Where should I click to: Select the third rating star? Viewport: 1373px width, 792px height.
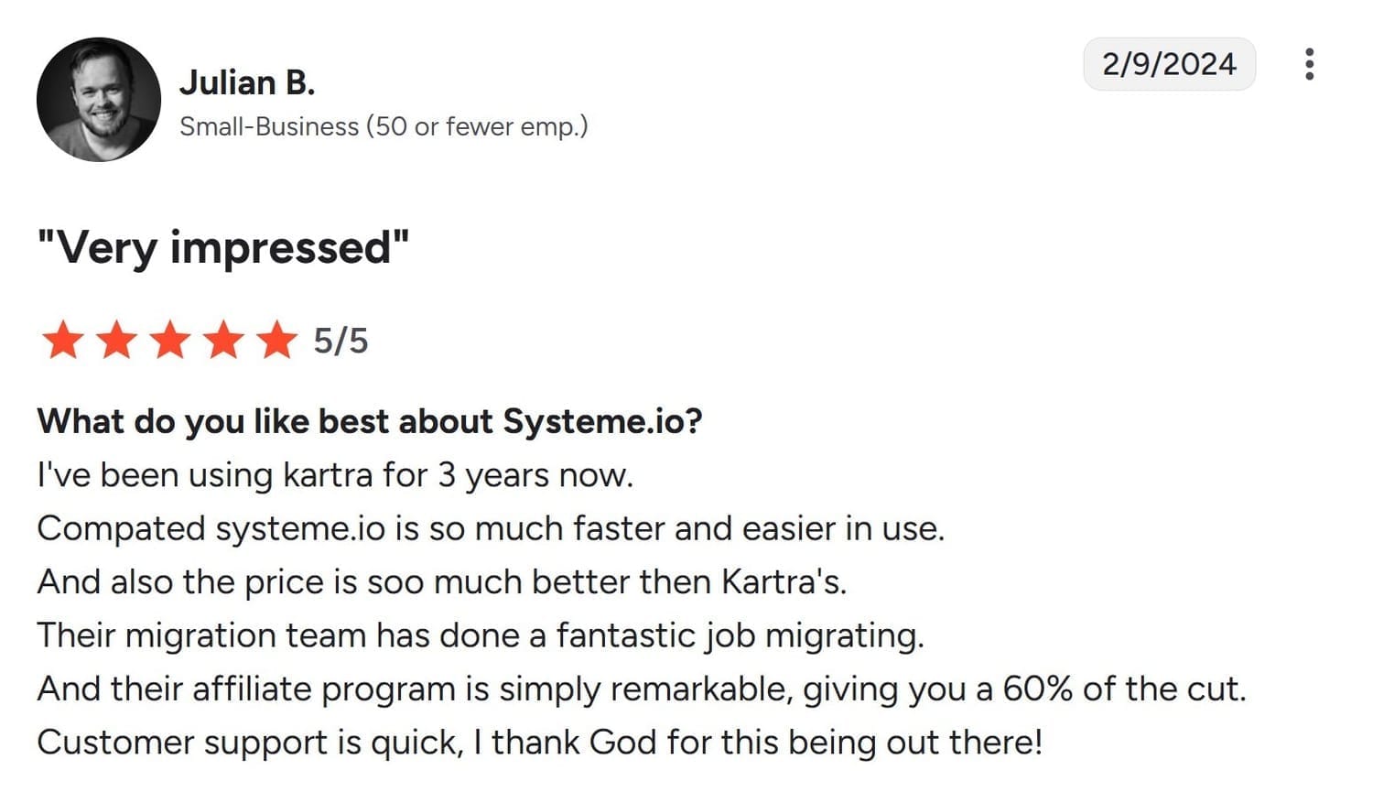click(170, 341)
